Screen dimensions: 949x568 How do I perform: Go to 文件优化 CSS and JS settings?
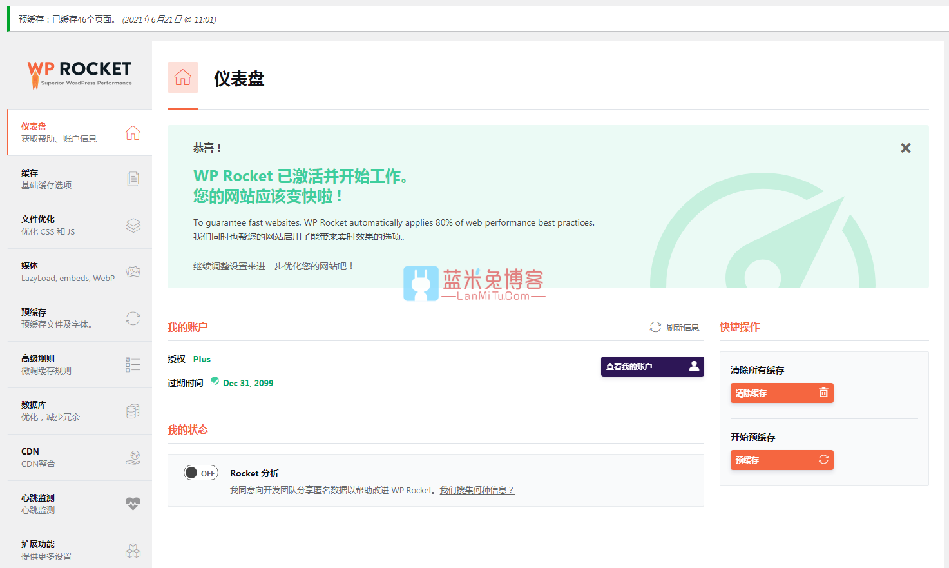click(80, 226)
